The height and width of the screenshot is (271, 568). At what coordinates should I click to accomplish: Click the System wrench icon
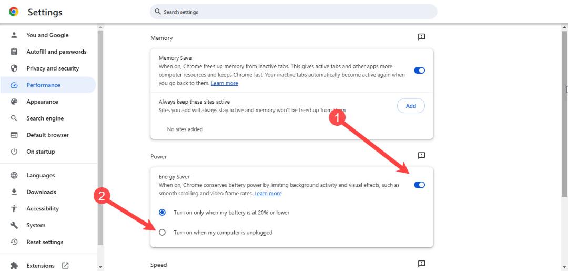pos(14,225)
